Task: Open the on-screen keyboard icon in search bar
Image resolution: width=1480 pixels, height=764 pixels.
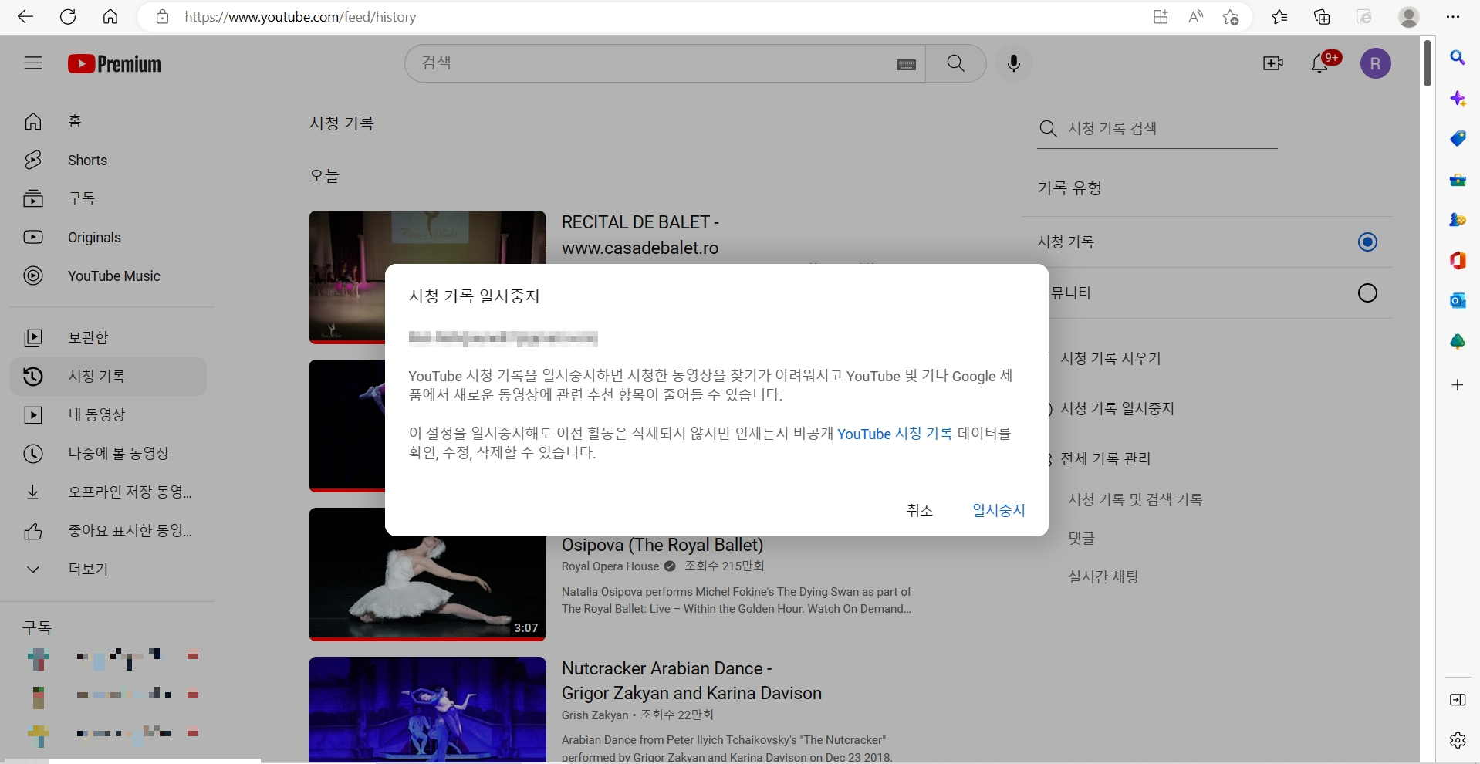Action: (x=907, y=65)
